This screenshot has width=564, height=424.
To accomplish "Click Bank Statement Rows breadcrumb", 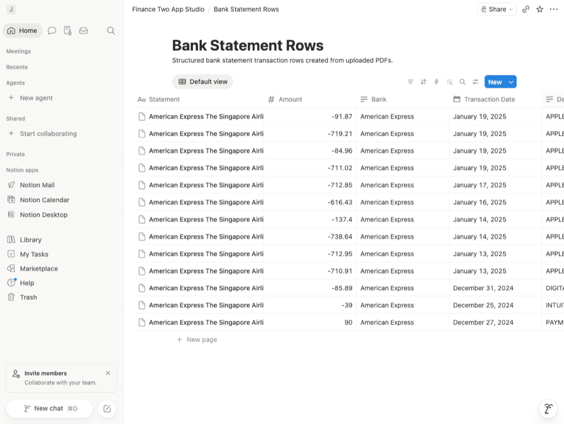I will [x=246, y=10].
